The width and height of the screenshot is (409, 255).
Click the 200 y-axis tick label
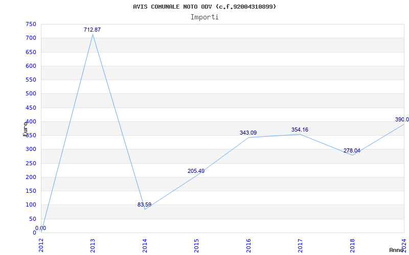31,177
